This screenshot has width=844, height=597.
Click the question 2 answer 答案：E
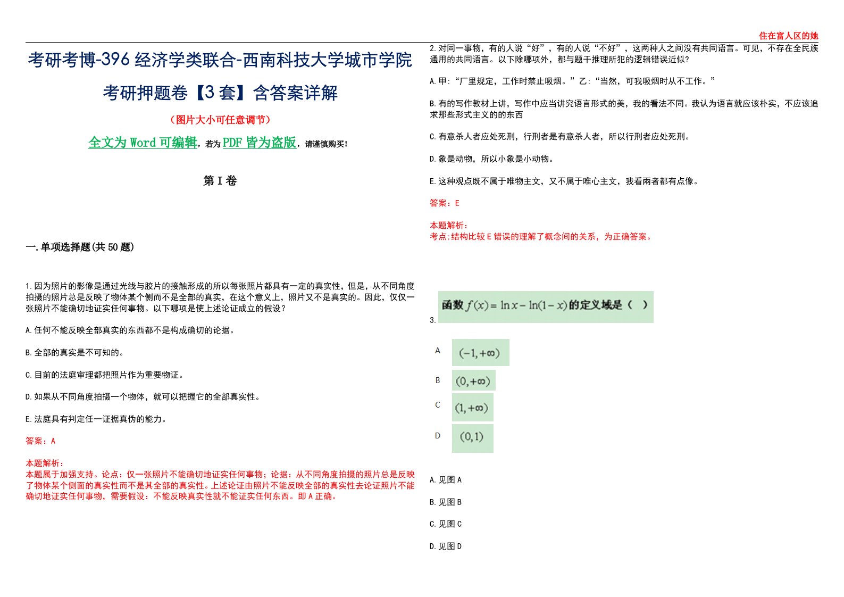pyautogui.click(x=445, y=203)
